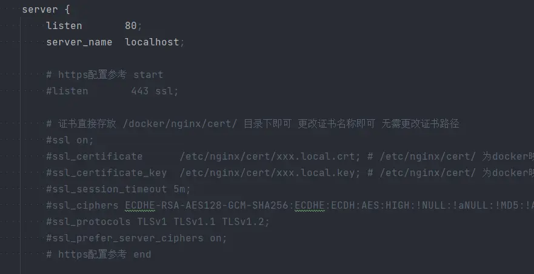Click the '#ssl on;' commented line
This screenshot has width=534, height=274.
coord(70,140)
